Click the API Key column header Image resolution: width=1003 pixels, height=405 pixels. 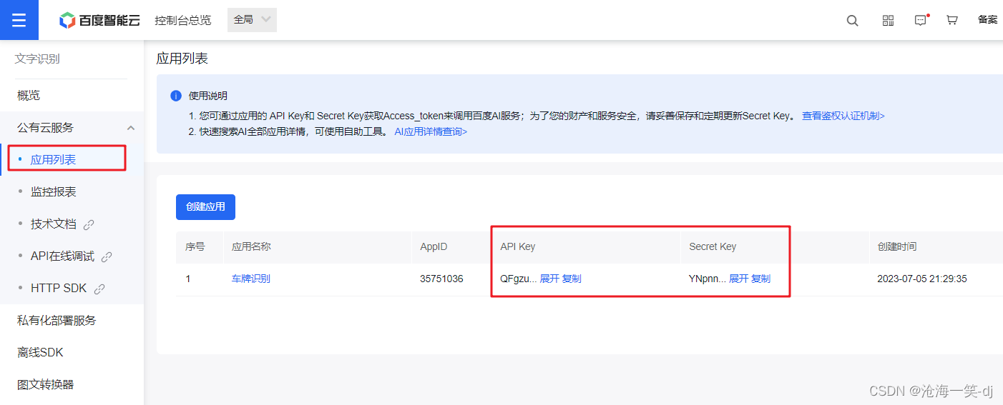[x=518, y=246]
